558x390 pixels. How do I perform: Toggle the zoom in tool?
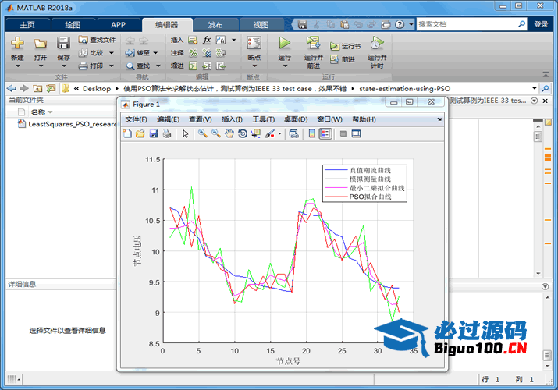(x=202, y=133)
